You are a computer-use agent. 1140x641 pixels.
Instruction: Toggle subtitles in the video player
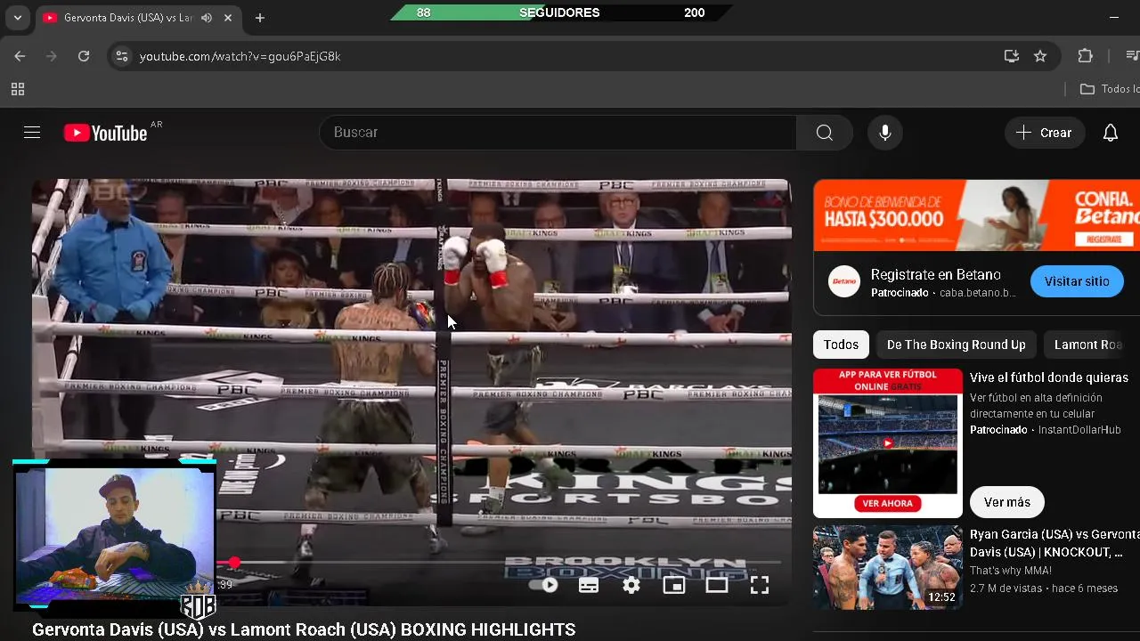coord(589,585)
